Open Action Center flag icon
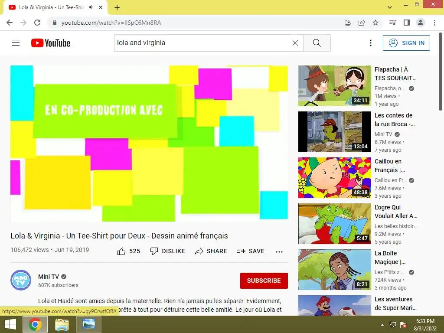This screenshot has height=333, width=444. pos(403,325)
